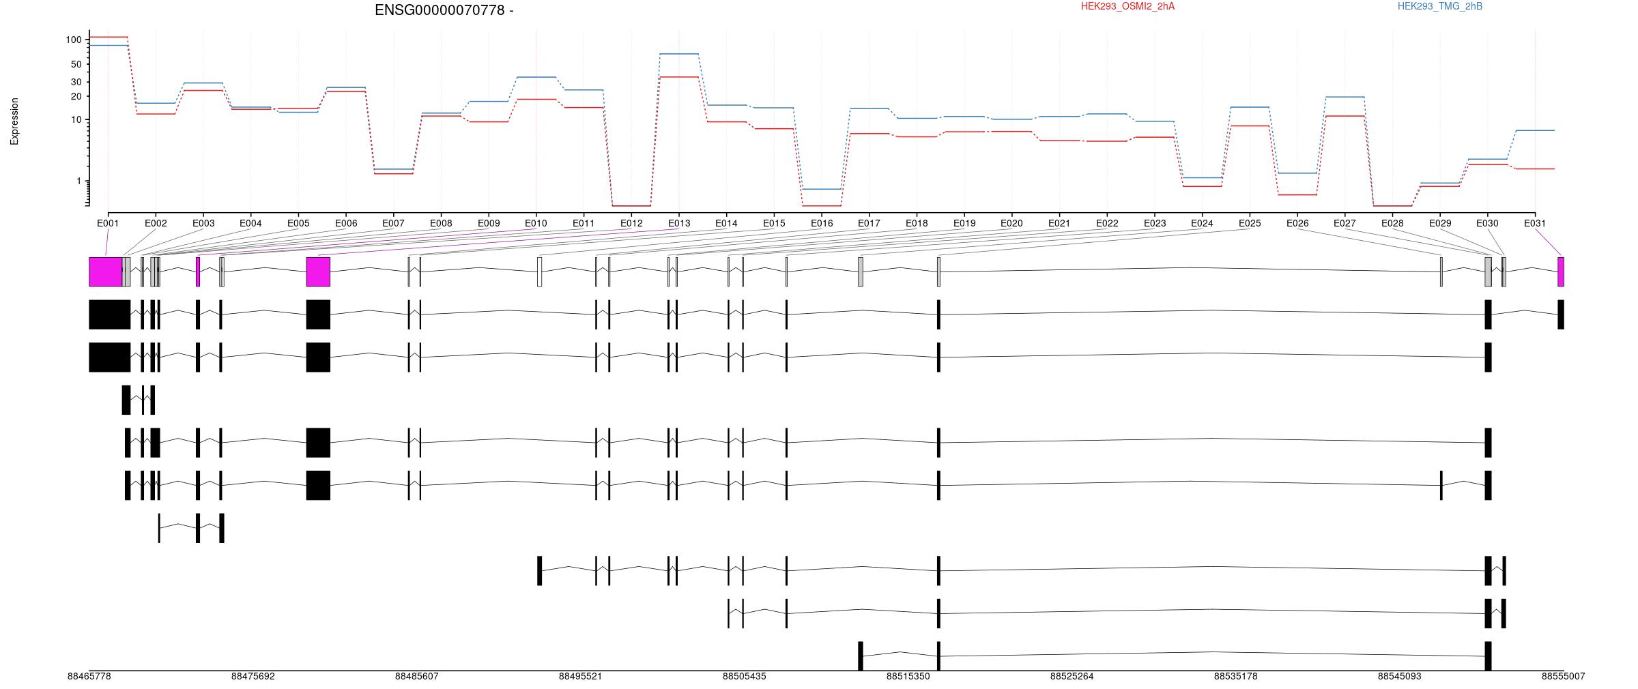
Task: Click y-axis tick value 1
Action: (79, 181)
